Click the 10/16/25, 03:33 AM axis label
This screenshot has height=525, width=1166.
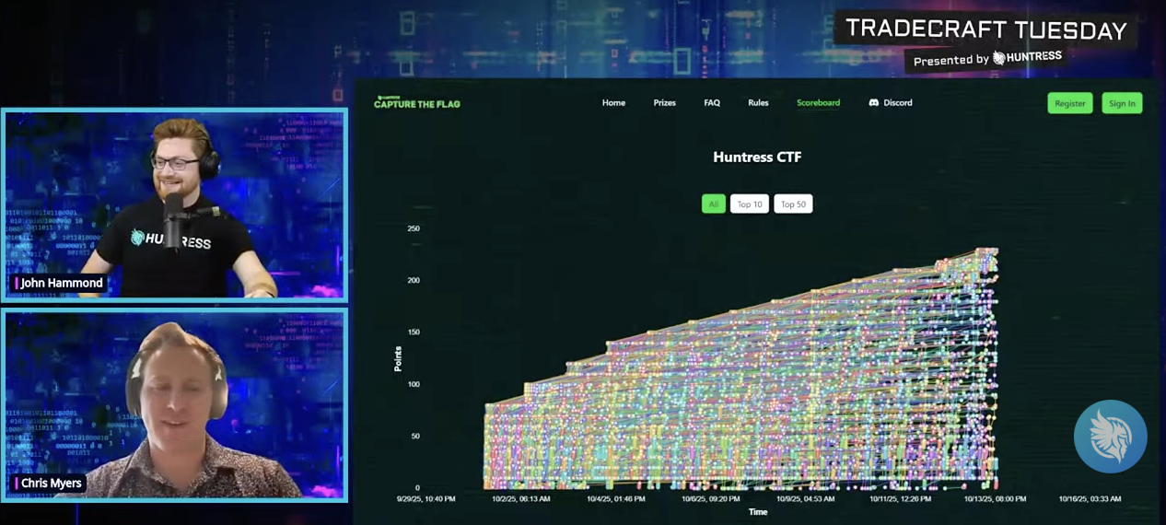click(x=1090, y=498)
